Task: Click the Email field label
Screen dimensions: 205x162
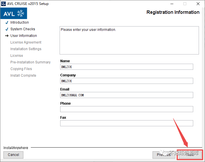Action: [x=65, y=89]
